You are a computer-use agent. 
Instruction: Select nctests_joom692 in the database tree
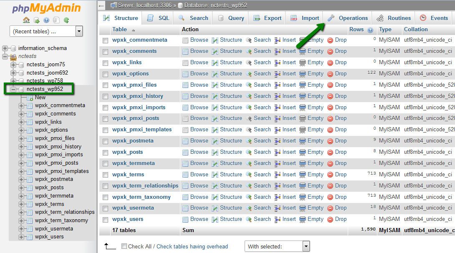(x=47, y=73)
